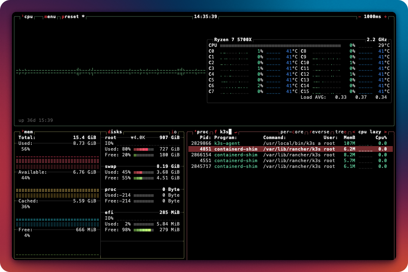
Task: Click the cpu lazy sort mode label
Action: [x=369, y=132]
